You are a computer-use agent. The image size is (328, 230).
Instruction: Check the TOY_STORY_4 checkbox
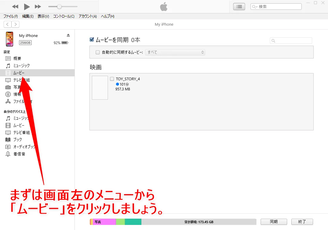[x=112, y=79]
